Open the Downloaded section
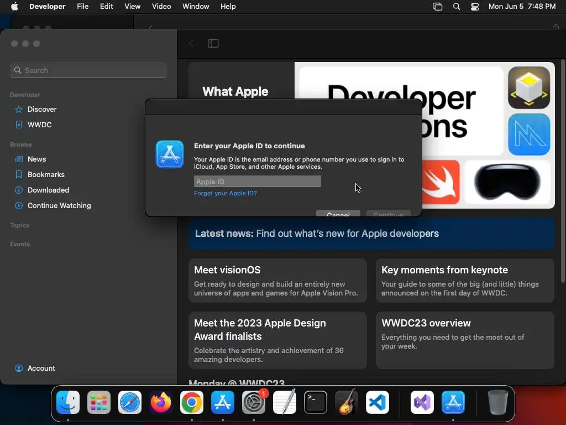This screenshot has height=425, width=566. pos(48,190)
